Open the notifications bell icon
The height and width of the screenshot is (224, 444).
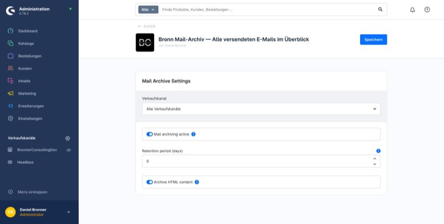[412, 9]
